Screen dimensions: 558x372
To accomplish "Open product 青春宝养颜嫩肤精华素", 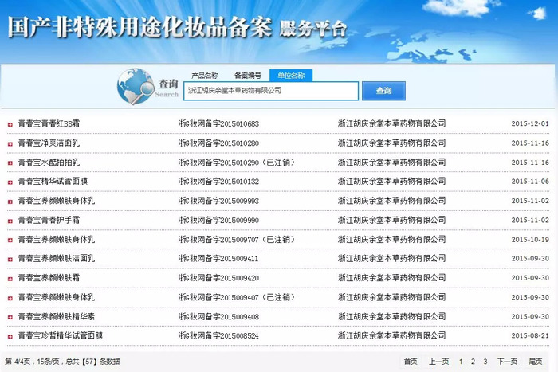I will 57,316.
